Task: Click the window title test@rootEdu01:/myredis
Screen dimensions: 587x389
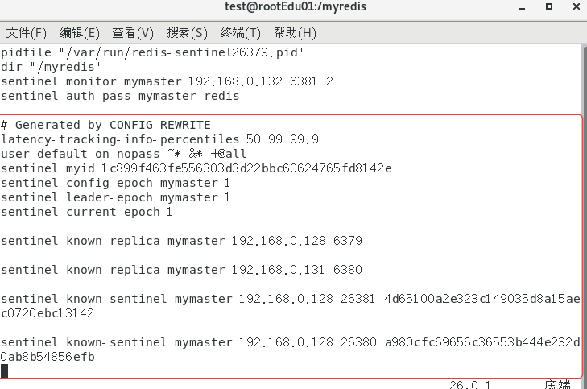Action: point(293,7)
